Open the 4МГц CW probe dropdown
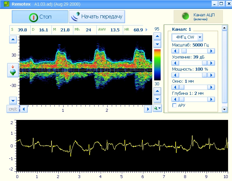Screen dimensions: 232x181 pyautogui.click(x=200, y=37)
